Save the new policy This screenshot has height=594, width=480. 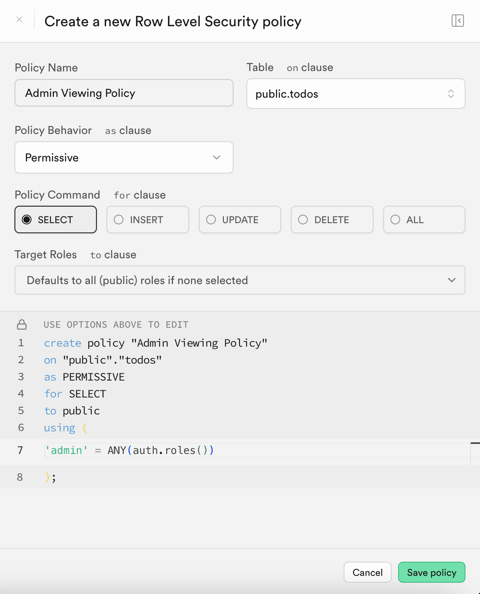(x=431, y=572)
